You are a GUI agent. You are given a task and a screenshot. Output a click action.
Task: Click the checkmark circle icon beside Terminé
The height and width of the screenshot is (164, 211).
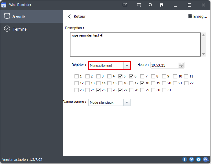pyautogui.click(x=7, y=29)
